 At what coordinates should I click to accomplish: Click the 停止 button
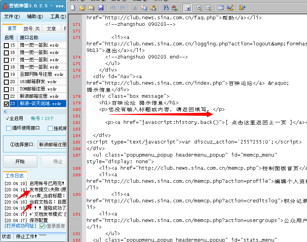coord(54,162)
